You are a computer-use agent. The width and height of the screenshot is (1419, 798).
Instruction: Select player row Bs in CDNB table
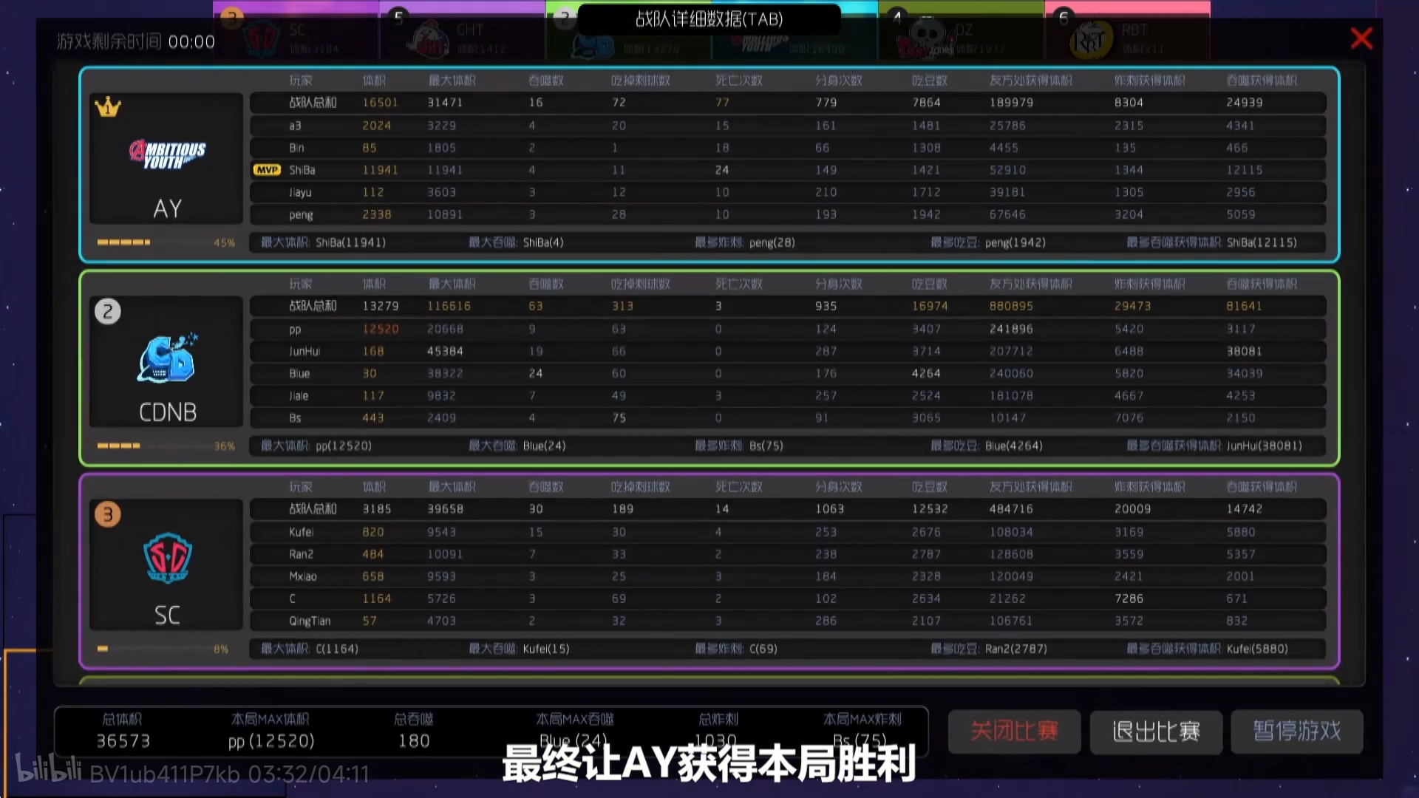(x=788, y=417)
